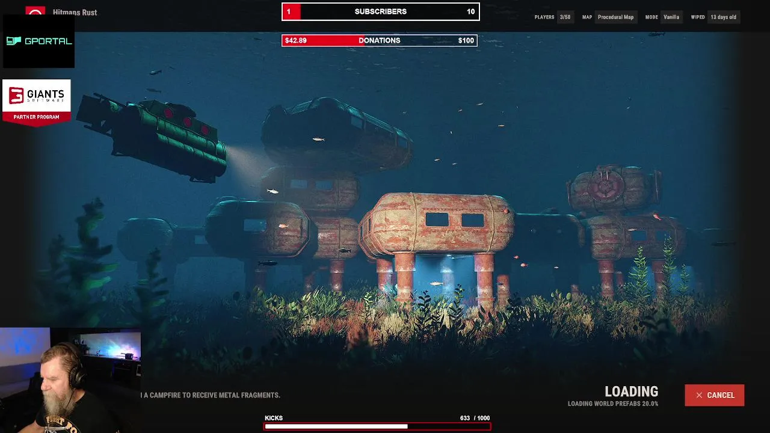Click the streamer webcam overlay

pos(70,380)
